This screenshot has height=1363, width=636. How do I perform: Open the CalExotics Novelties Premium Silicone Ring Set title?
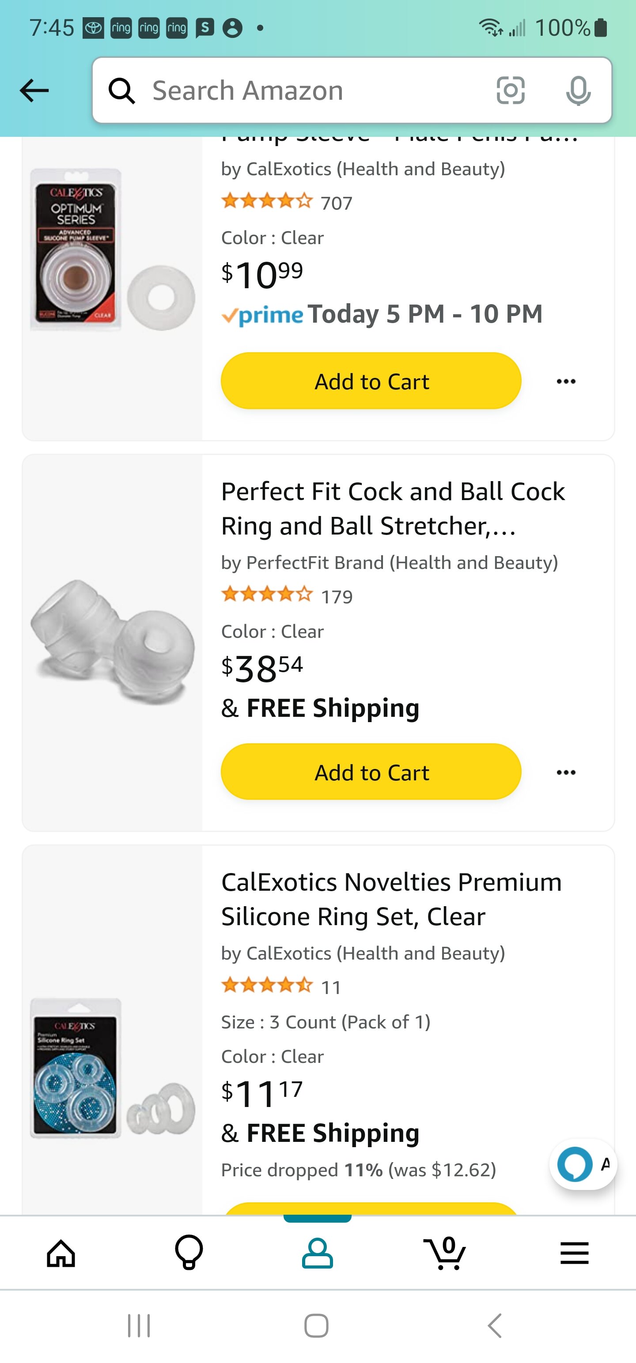coord(391,899)
